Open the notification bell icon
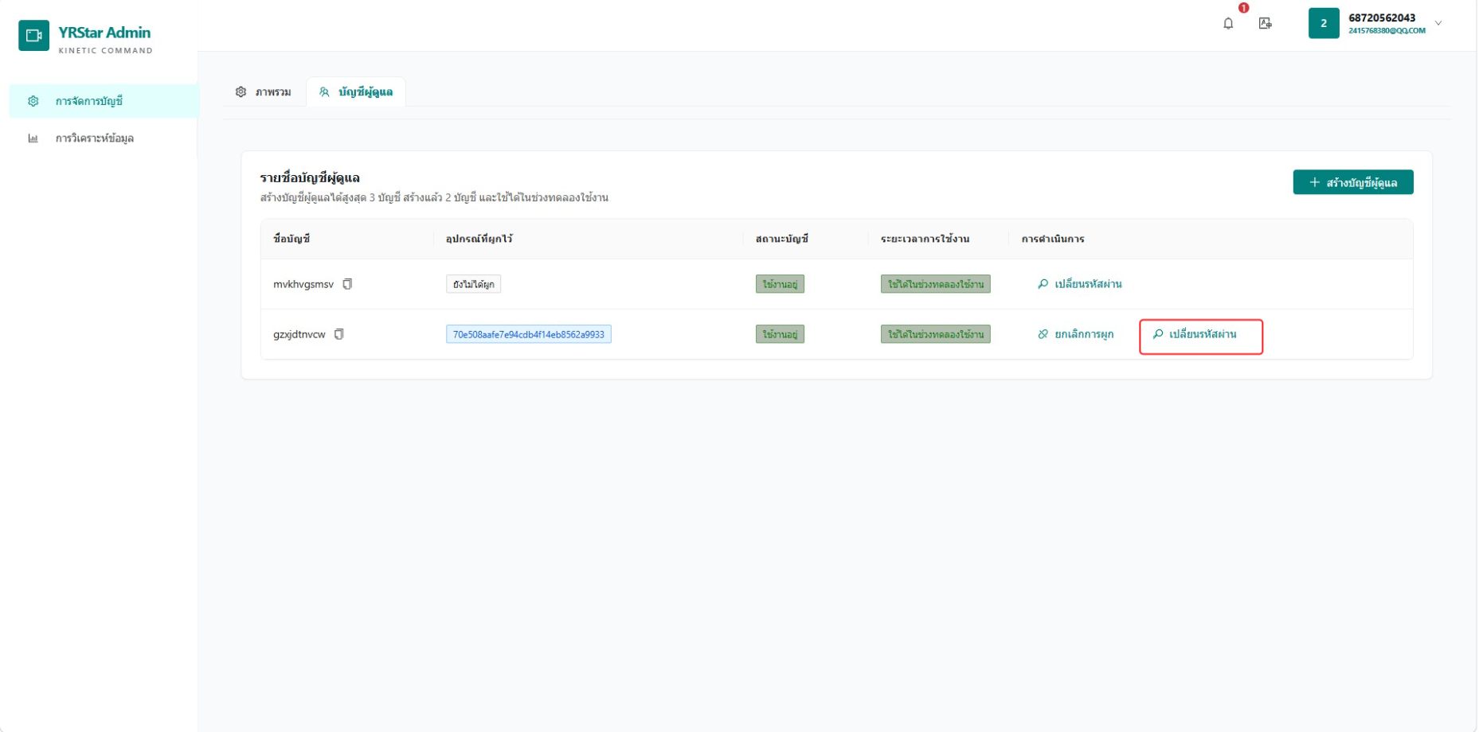 pyautogui.click(x=1227, y=23)
